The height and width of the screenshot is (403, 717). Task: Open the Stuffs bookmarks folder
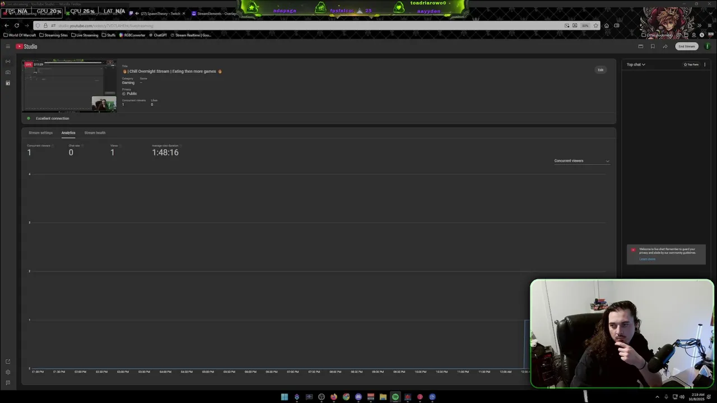(x=109, y=35)
